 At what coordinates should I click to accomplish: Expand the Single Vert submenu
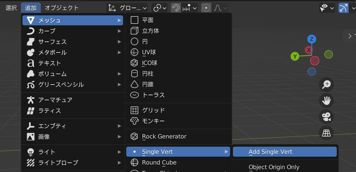tap(178, 152)
